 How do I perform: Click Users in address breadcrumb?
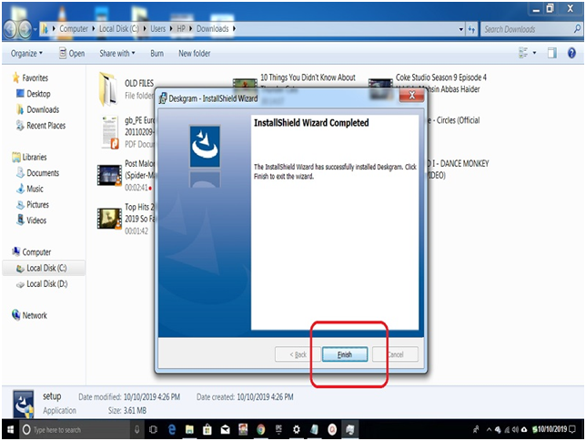tap(158, 29)
